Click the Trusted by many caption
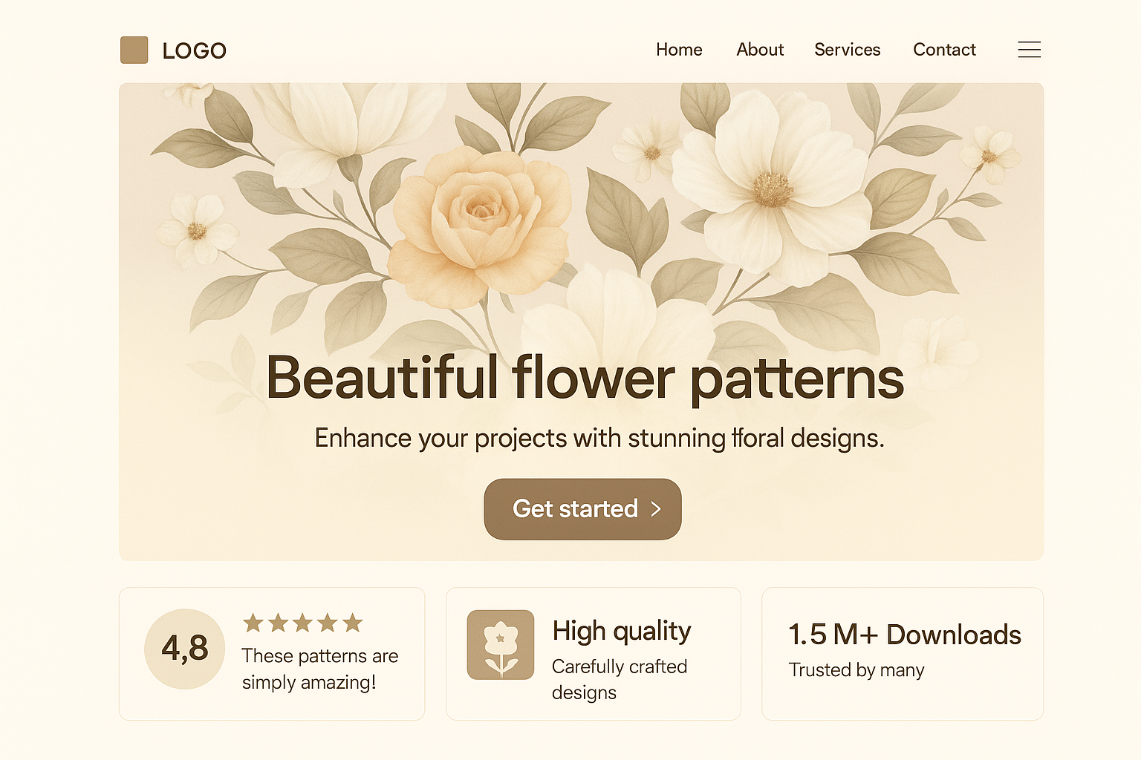This screenshot has width=1141, height=760. coord(856,670)
